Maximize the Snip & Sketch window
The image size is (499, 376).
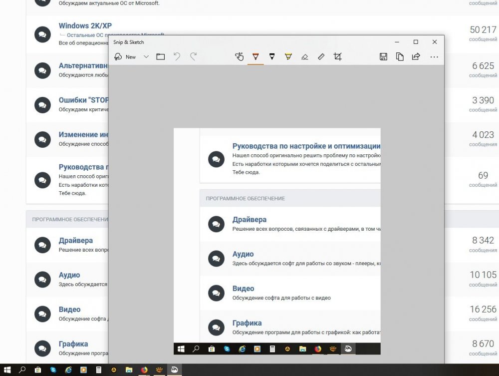416,42
